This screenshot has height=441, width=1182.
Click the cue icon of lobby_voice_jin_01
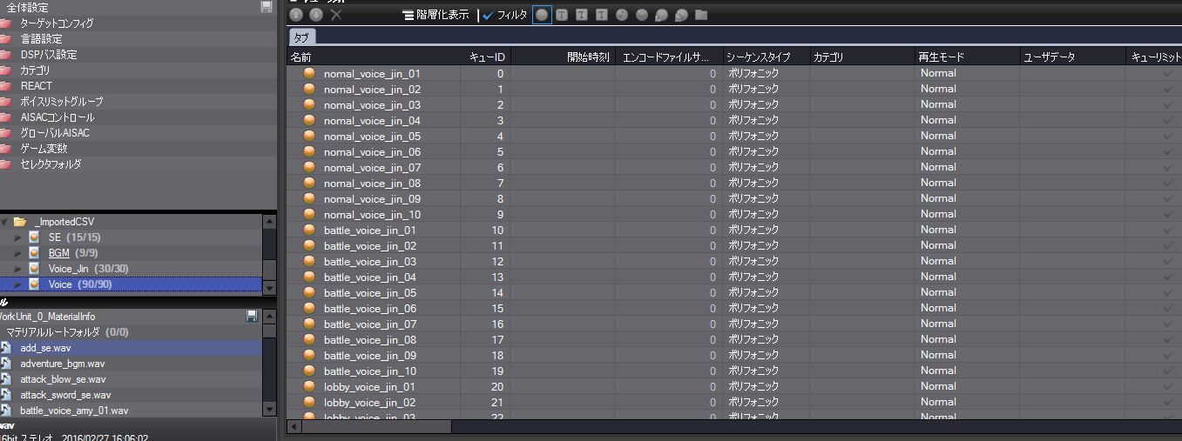[x=308, y=386]
